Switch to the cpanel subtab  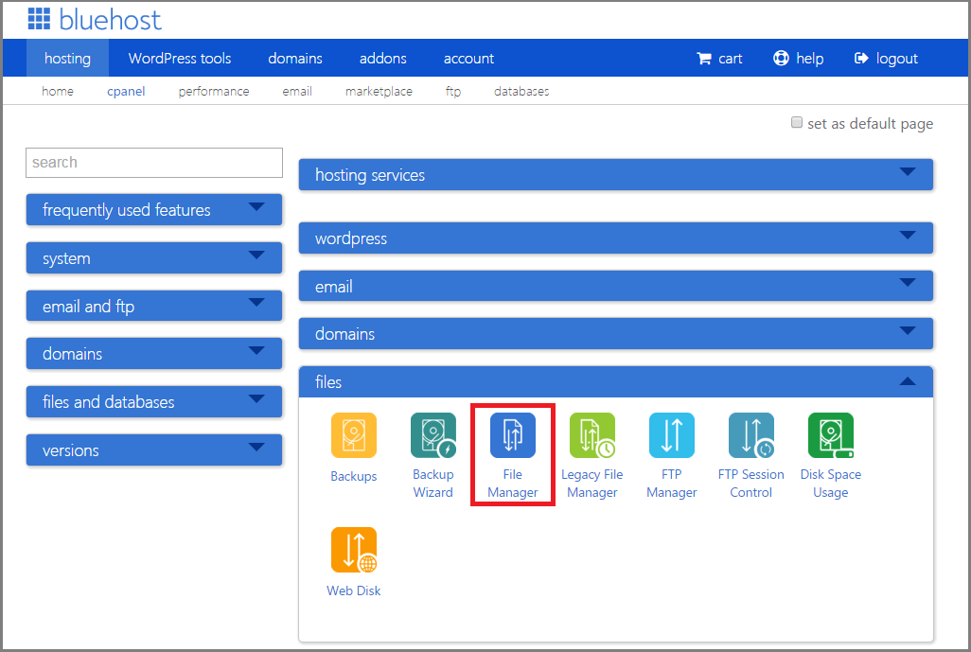126,92
